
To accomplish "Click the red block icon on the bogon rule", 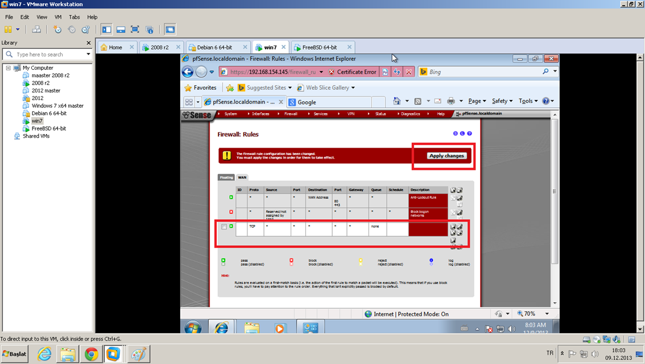I will click(x=231, y=212).
